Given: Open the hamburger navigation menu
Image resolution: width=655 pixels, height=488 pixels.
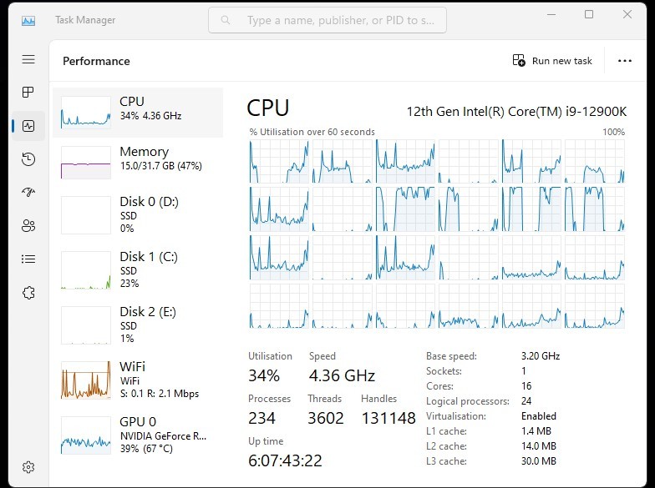Looking at the screenshot, I should 28,59.
